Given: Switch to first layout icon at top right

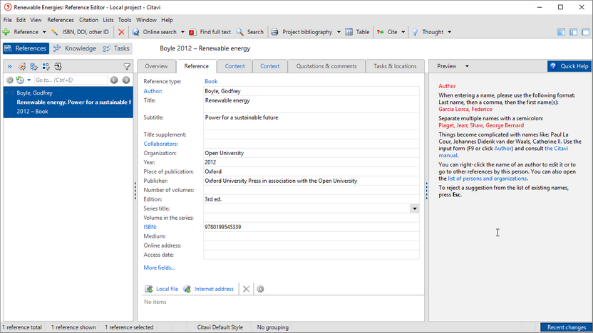Looking at the screenshot, I should [x=561, y=32].
